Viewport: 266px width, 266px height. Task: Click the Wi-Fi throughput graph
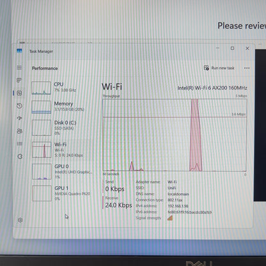[175, 135]
